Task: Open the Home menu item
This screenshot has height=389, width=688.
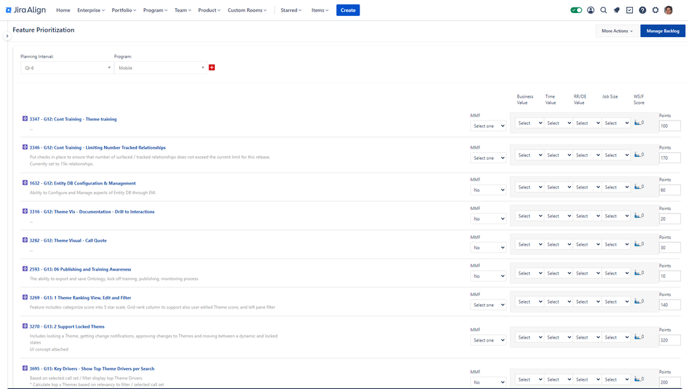Action: click(x=63, y=10)
